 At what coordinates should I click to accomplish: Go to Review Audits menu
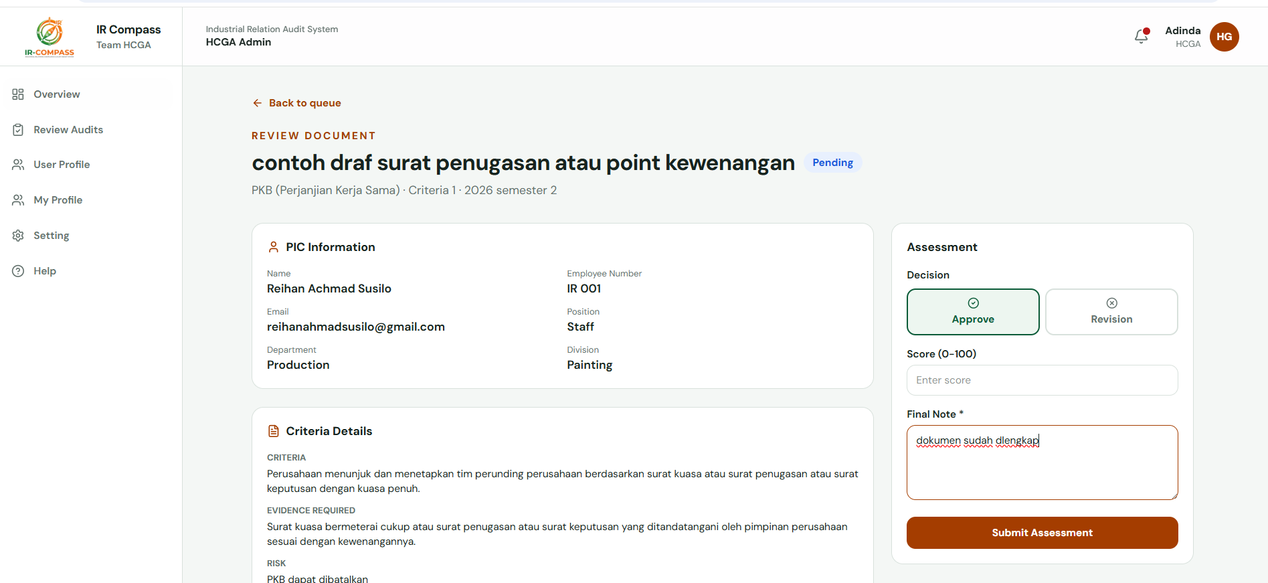[x=91, y=130]
